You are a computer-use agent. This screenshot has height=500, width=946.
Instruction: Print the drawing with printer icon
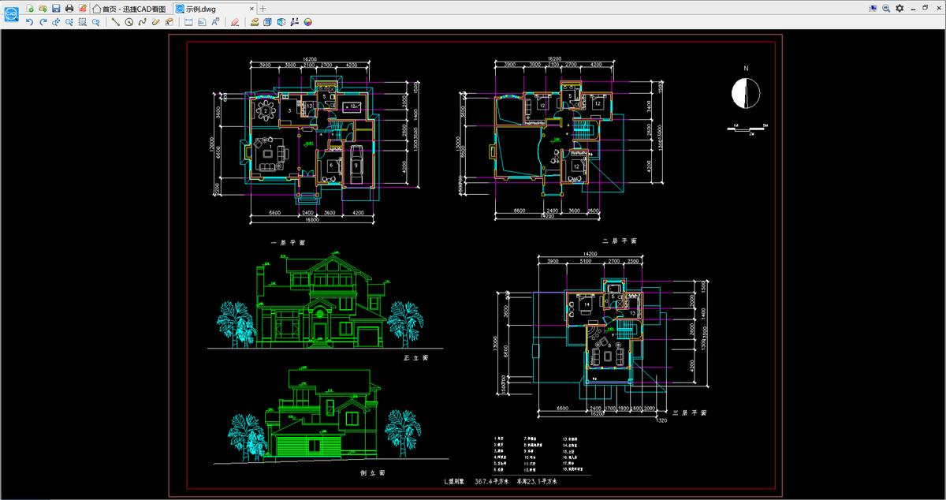coord(69,8)
